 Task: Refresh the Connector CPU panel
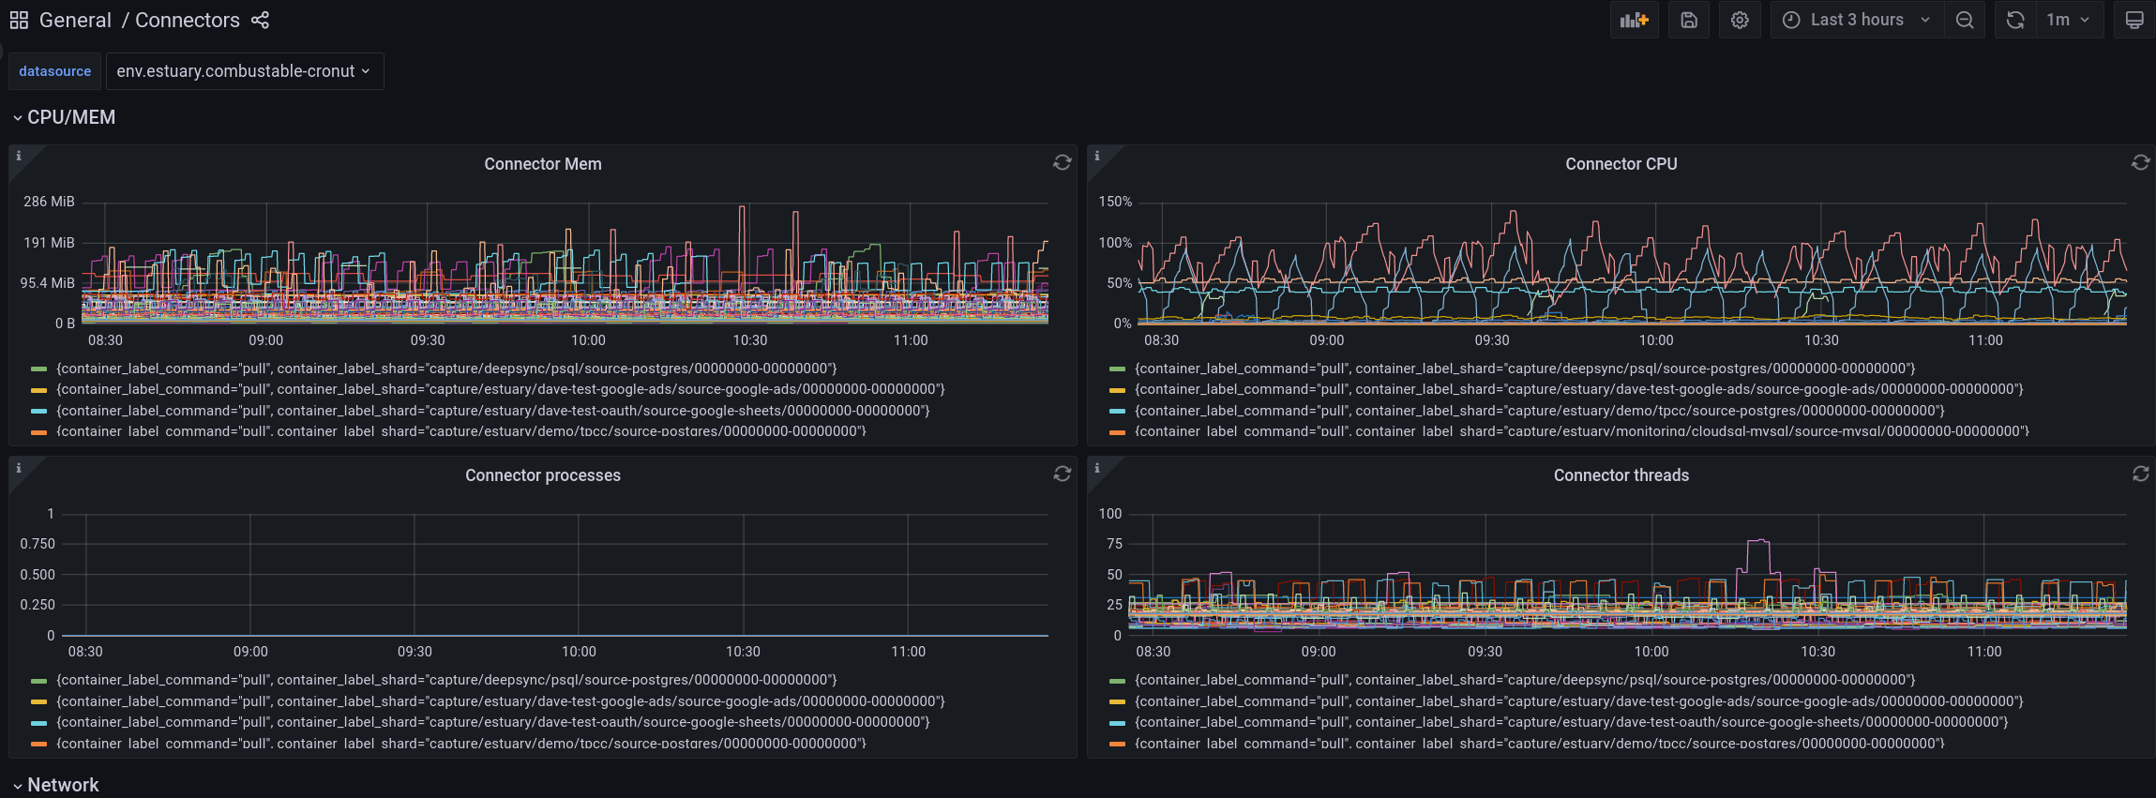pyautogui.click(x=2140, y=162)
